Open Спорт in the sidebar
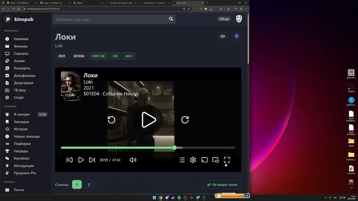This screenshot has width=358, height=201. click(x=19, y=97)
